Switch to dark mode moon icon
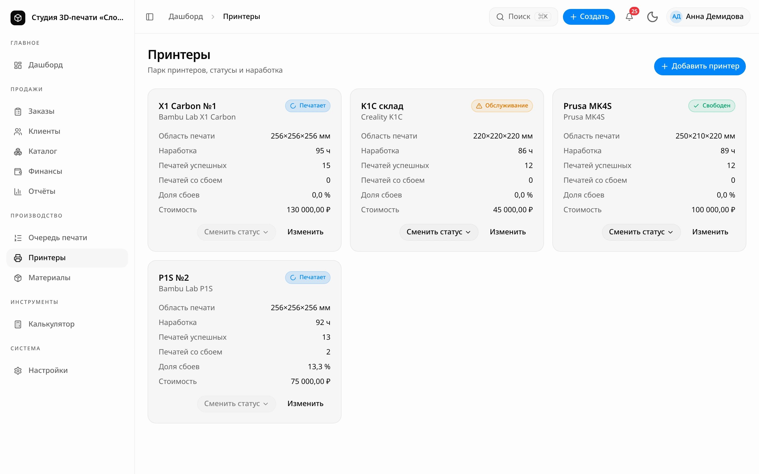 click(652, 17)
